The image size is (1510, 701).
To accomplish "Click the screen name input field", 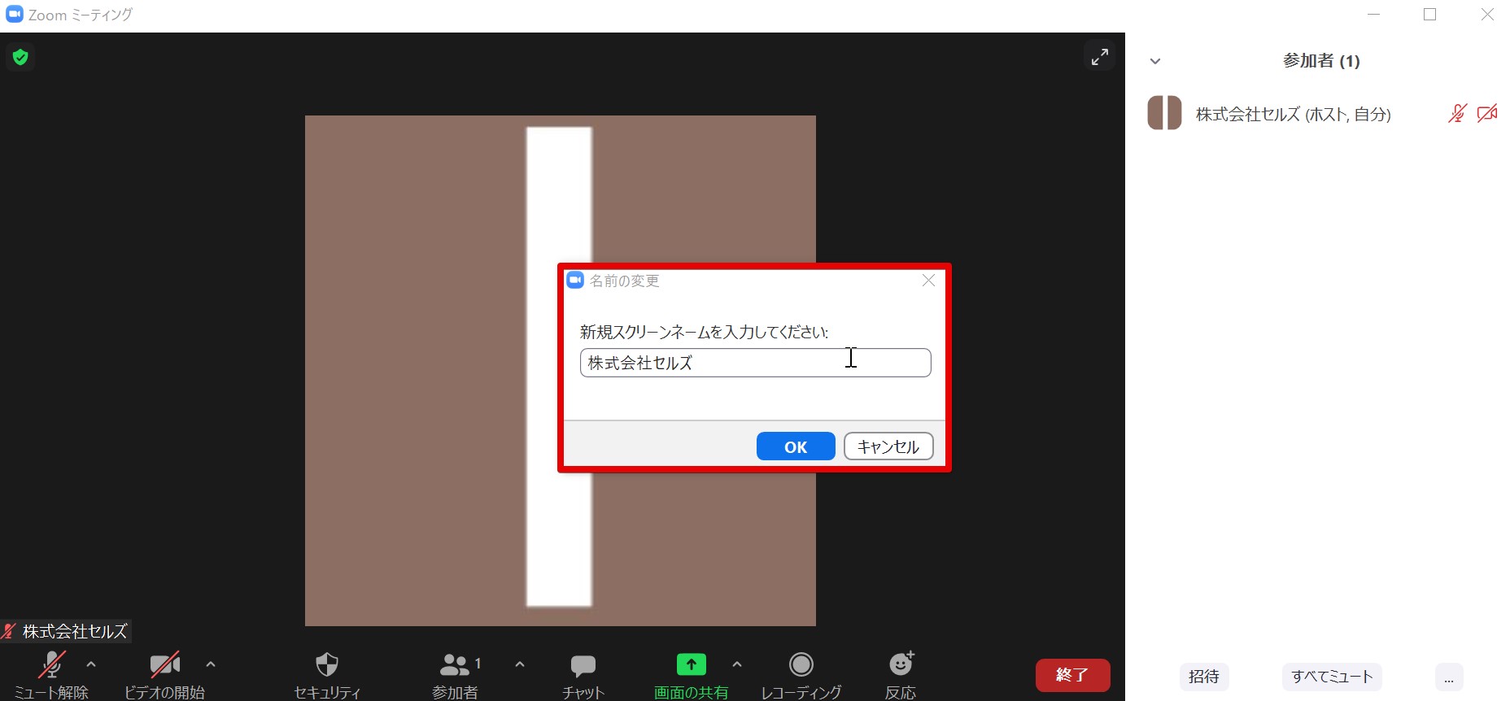I will pyautogui.click(x=755, y=363).
